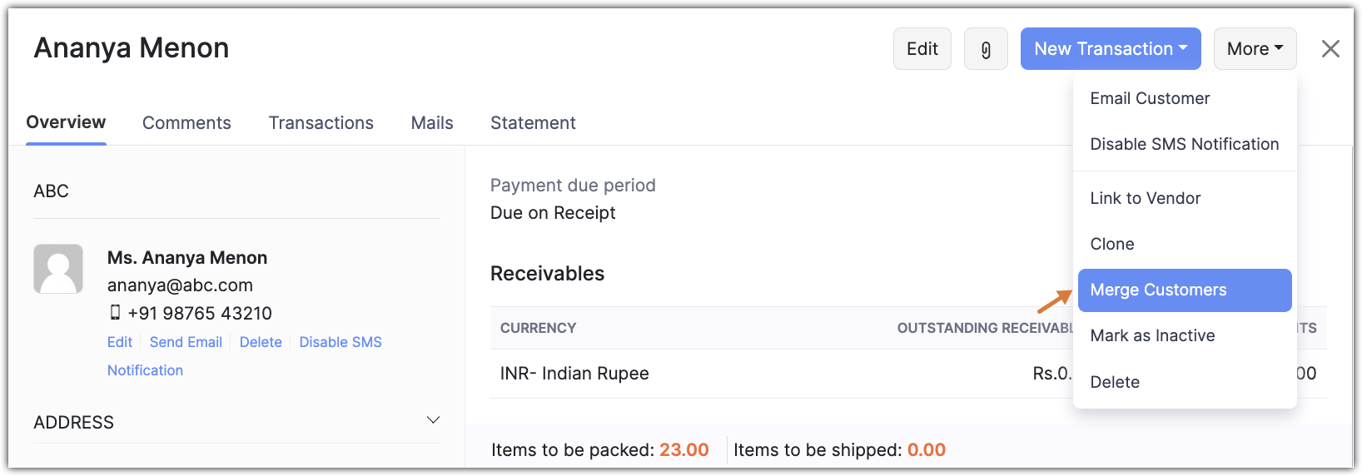Viewport: 1362px width, 476px height.
Task: Click Link to Vendor option
Action: click(1146, 198)
